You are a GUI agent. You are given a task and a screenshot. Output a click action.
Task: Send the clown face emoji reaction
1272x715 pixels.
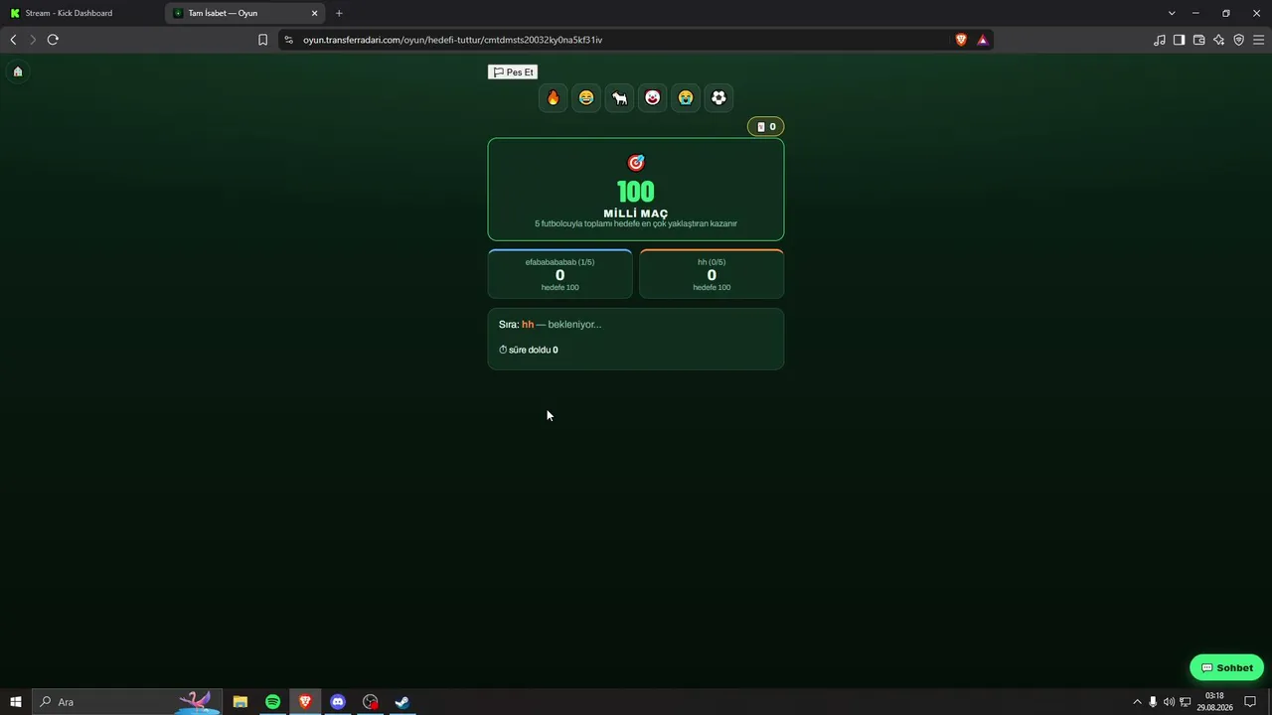[653, 97]
